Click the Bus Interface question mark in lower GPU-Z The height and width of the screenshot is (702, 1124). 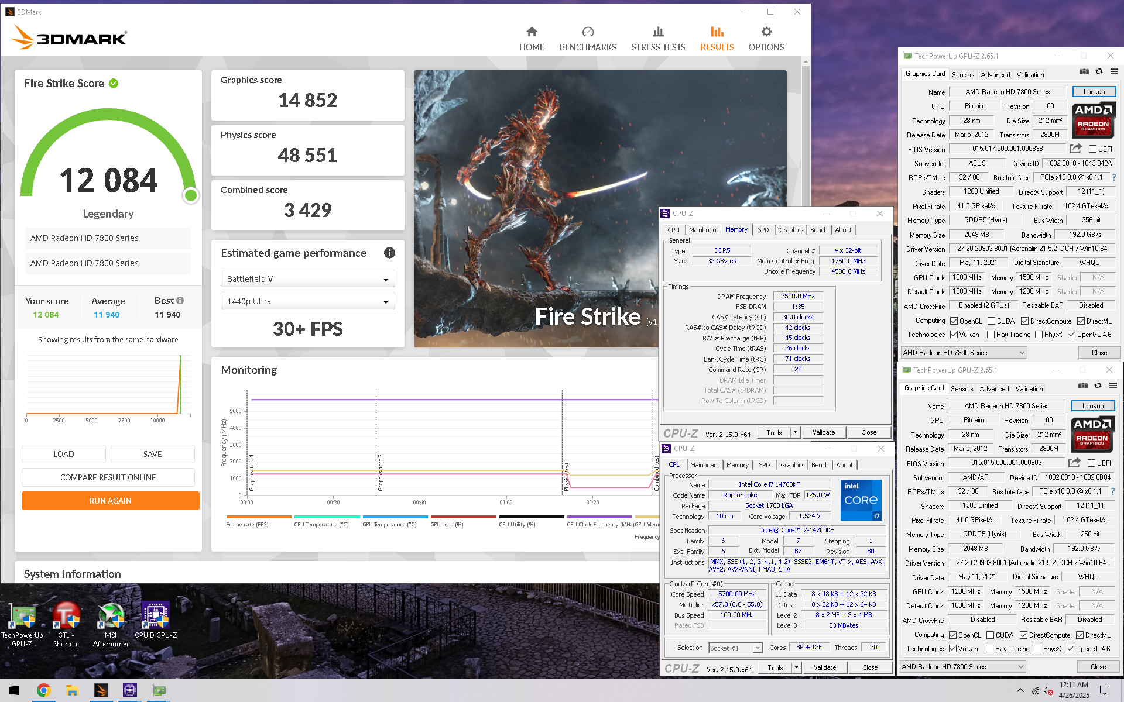tap(1112, 491)
